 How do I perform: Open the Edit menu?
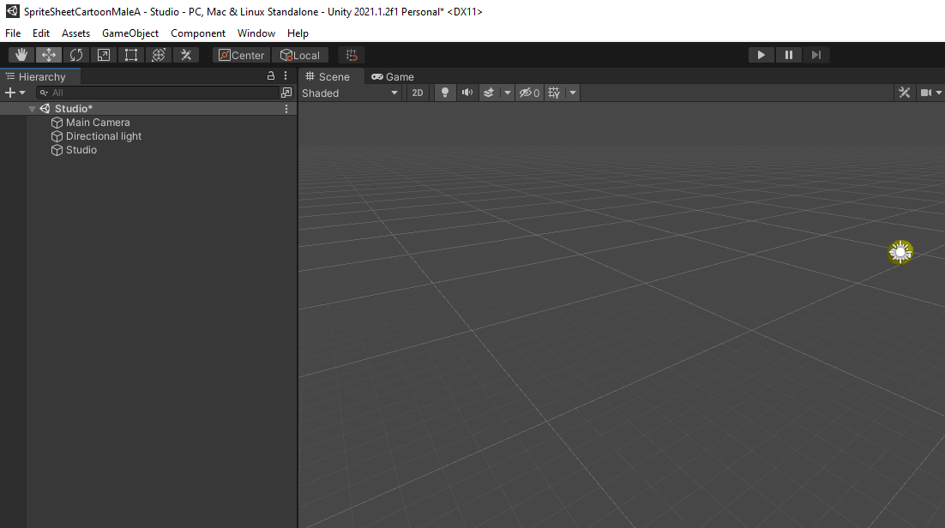(41, 33)
